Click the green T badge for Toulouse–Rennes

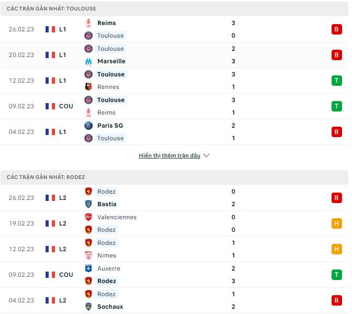(336, 81)
